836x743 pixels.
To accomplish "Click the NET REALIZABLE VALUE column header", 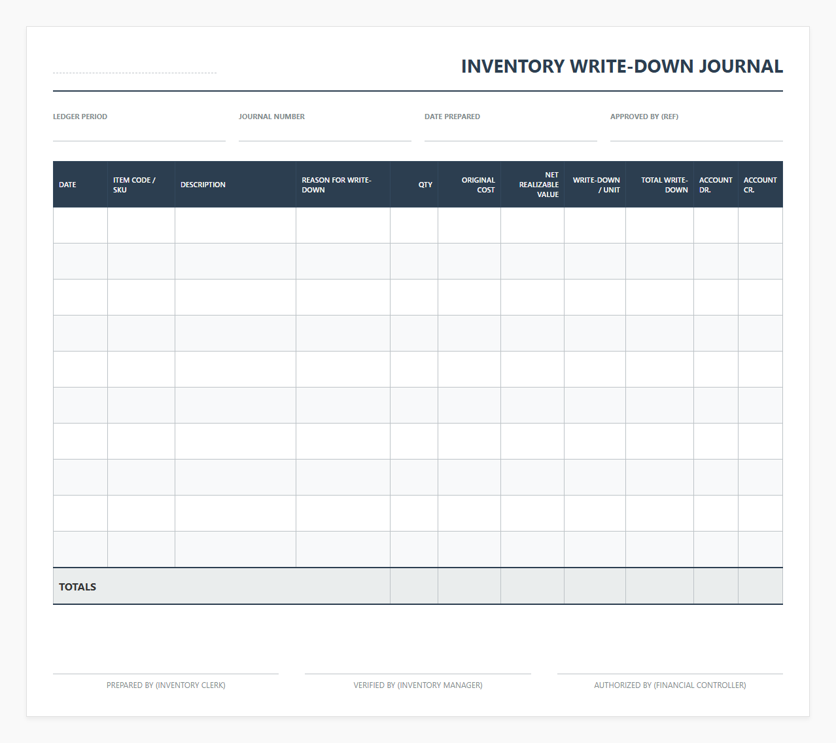I will pos(532,185).
